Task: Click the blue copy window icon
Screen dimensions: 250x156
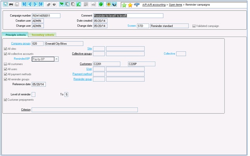Action: coord(67,4)
